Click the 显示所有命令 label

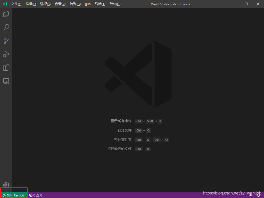121,121
